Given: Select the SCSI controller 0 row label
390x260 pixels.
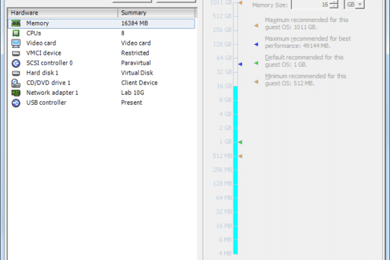Looking at the screenshot, I should pos(49,63).
